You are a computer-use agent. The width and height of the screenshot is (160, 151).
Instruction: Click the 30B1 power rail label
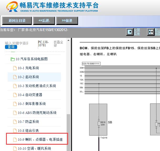[82, 68]
